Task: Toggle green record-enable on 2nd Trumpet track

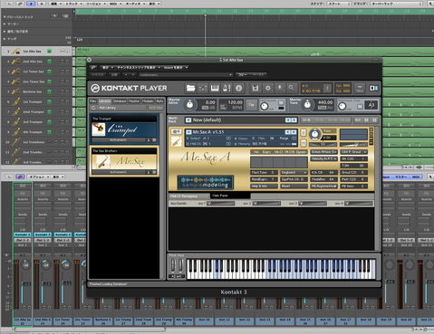Action: tap(49, 112)
